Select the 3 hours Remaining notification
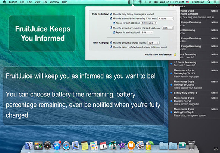The width and height of the screenshot is (220, 153). [x=194, y=64]
